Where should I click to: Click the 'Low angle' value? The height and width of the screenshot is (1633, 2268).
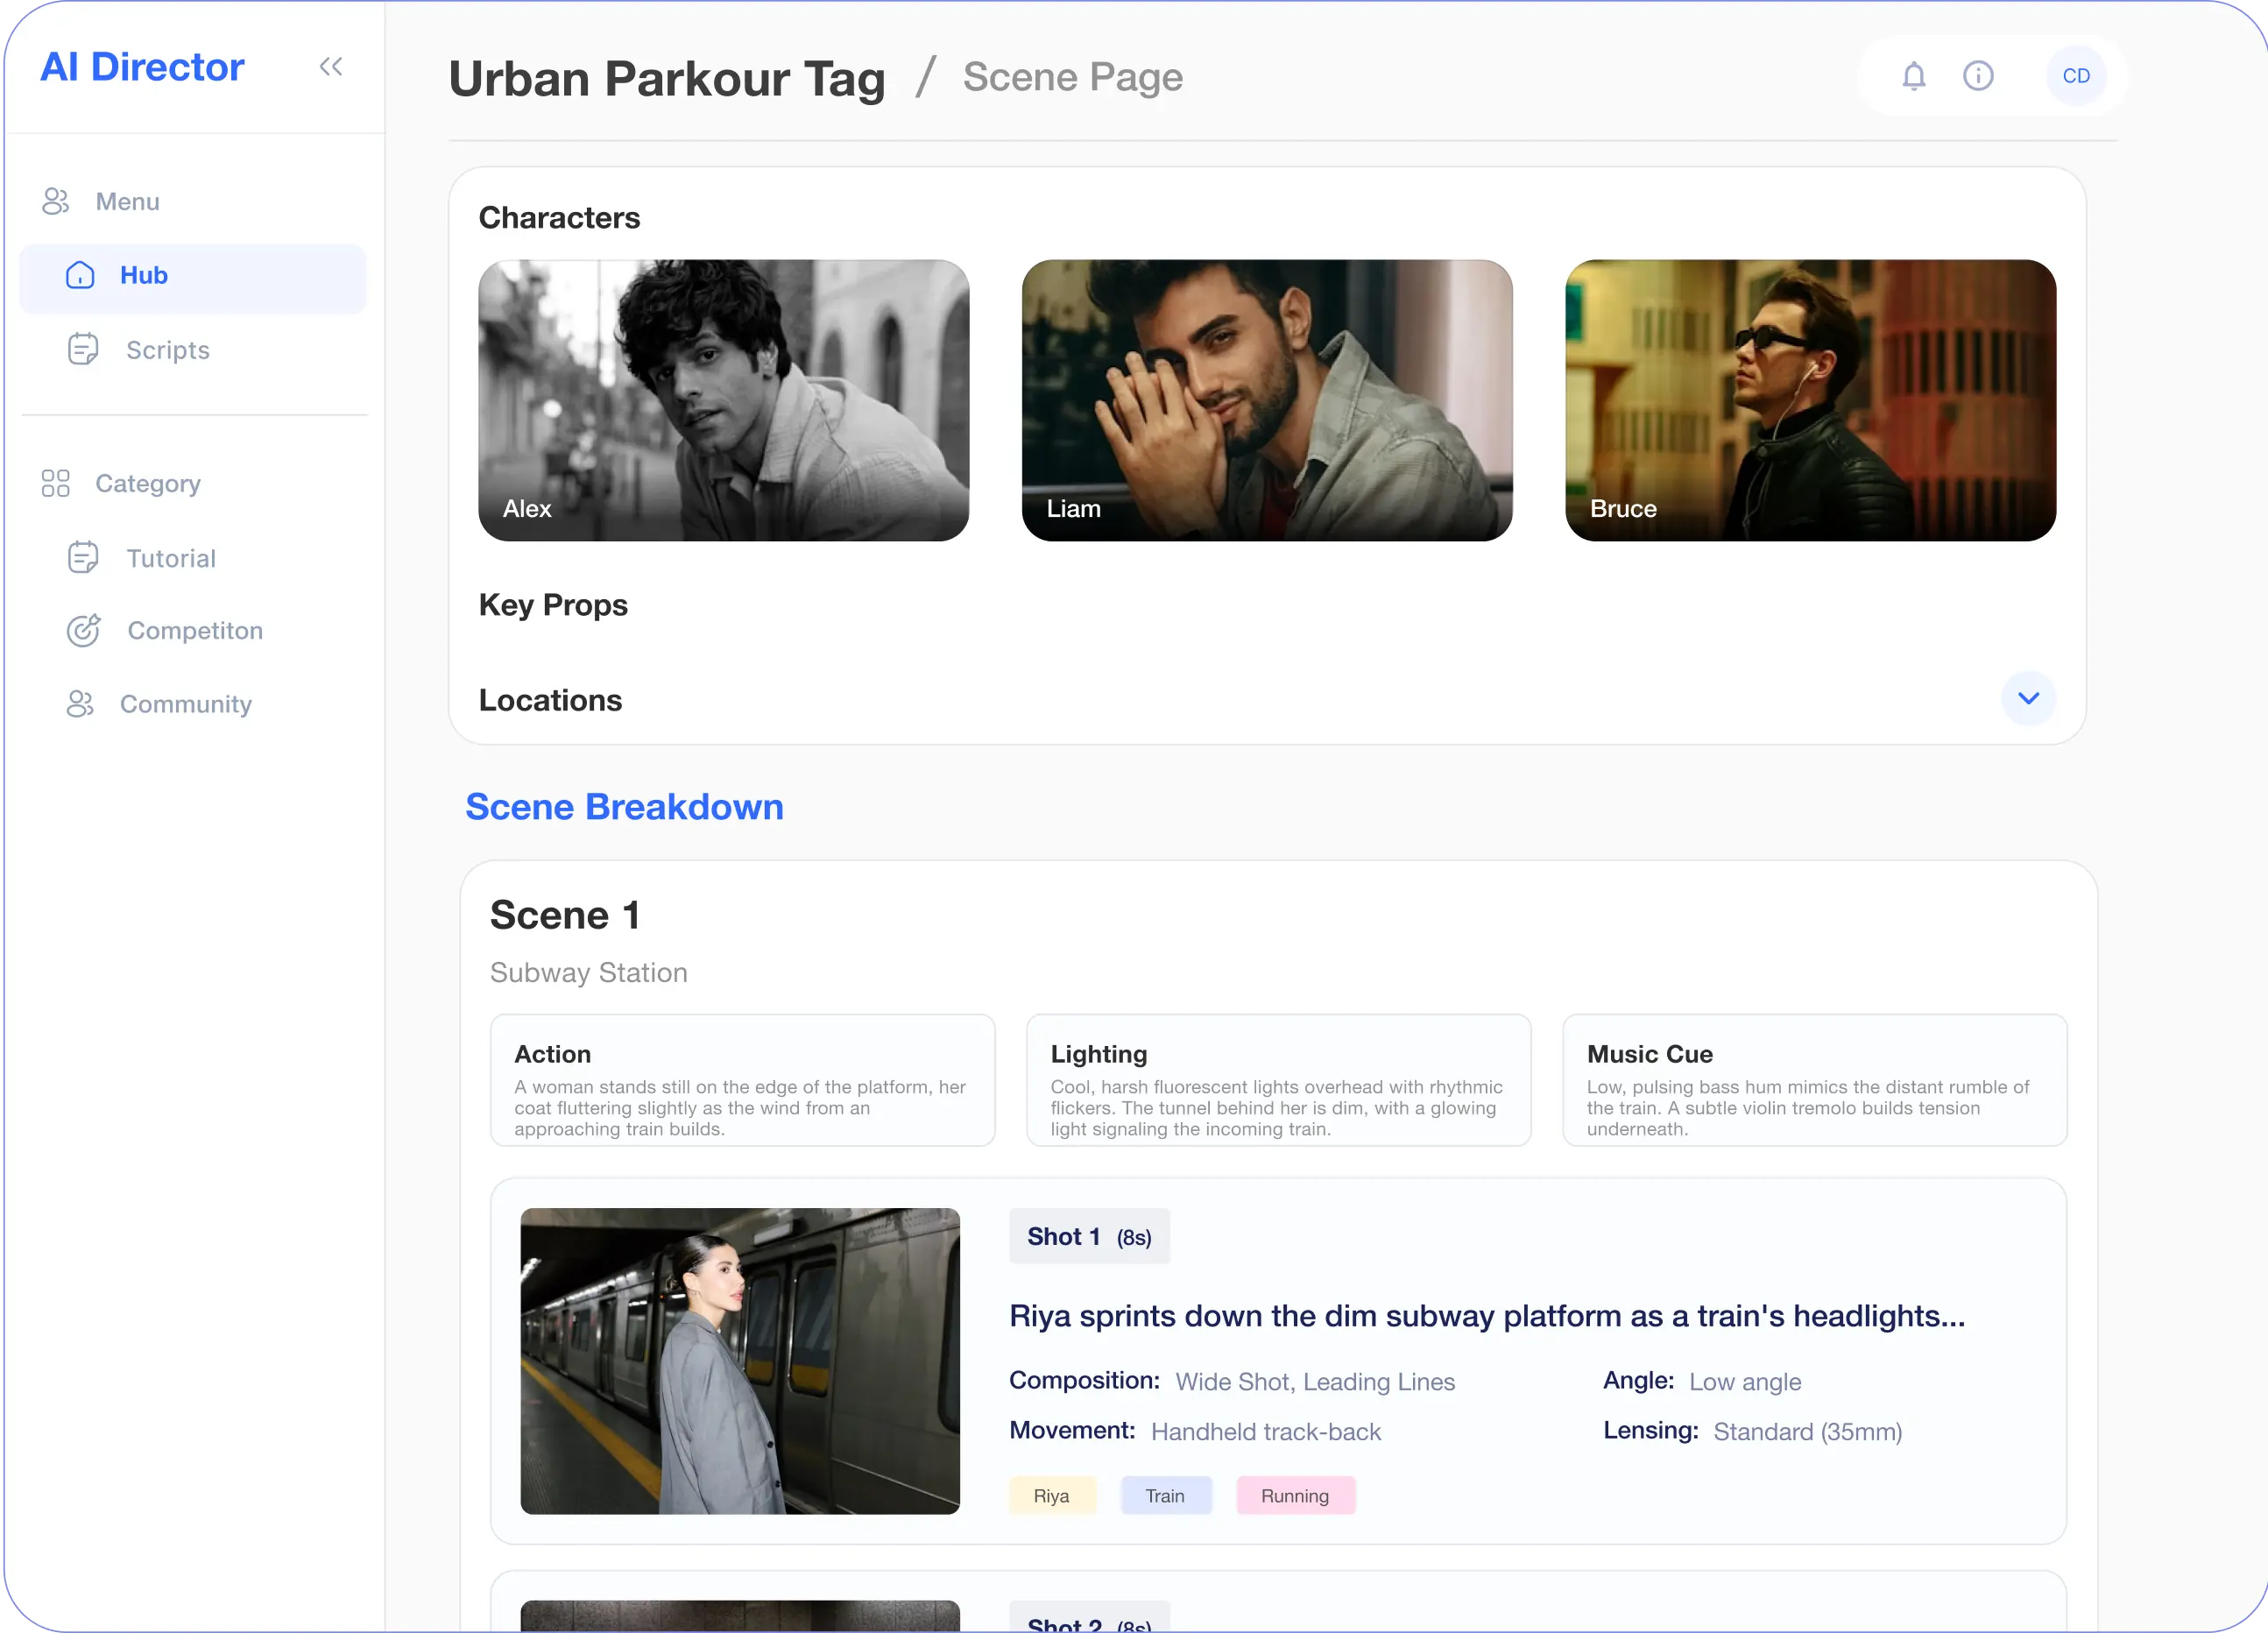(1745, 1382)
